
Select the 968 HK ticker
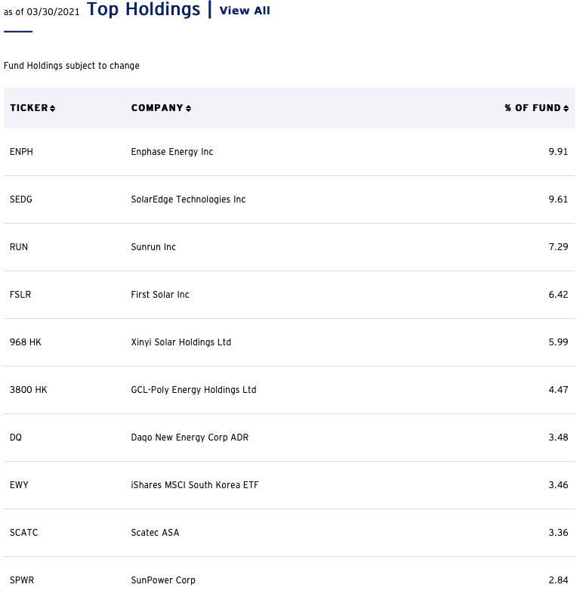[x=26, y=342]
